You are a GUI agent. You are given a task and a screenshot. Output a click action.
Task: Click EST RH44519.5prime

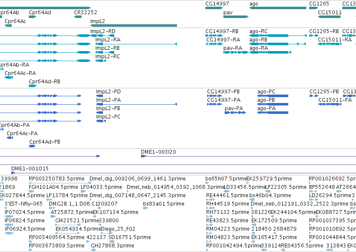click(228, 204)
